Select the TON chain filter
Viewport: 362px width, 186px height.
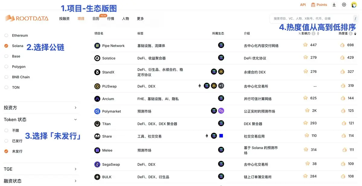[x=6, y=87]
